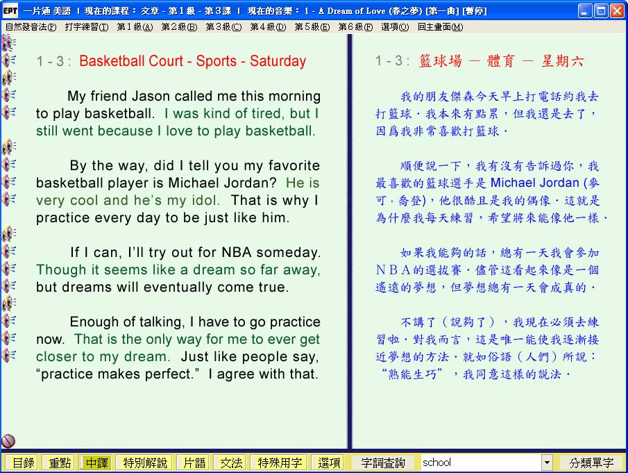Expand the word lookup dropdown arrow

[x=547, y=463]
